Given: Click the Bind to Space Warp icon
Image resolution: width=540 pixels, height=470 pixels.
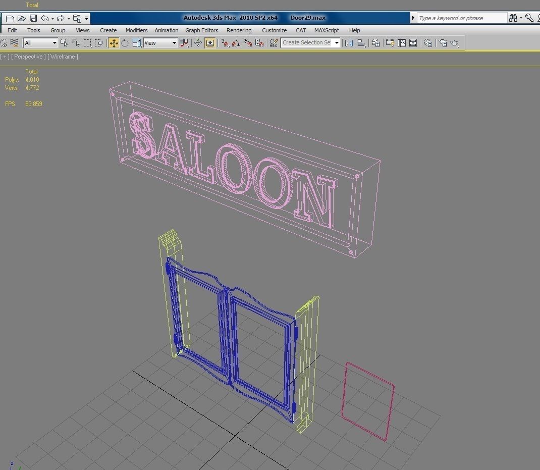Looking at the screenshot, I should click(x=14, y=43).
